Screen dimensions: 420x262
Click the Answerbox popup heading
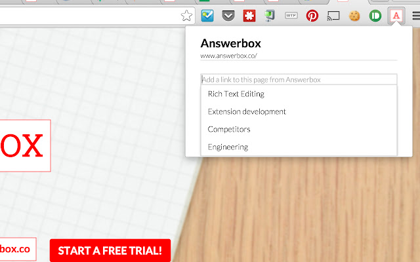[230, 43]
